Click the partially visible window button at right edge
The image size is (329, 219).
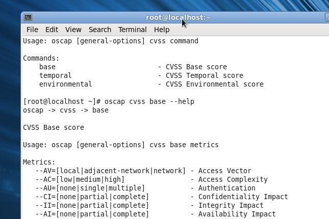[x=327, y=17]
